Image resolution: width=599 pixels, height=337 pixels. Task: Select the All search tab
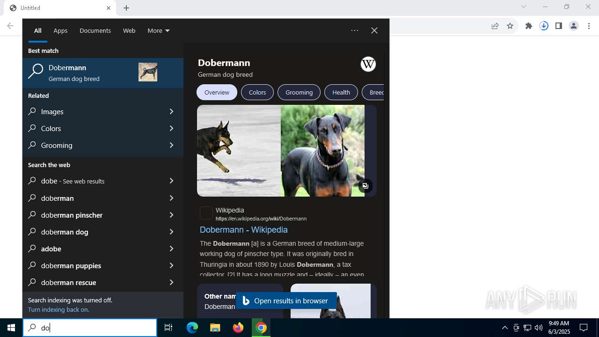coord(38,30)
